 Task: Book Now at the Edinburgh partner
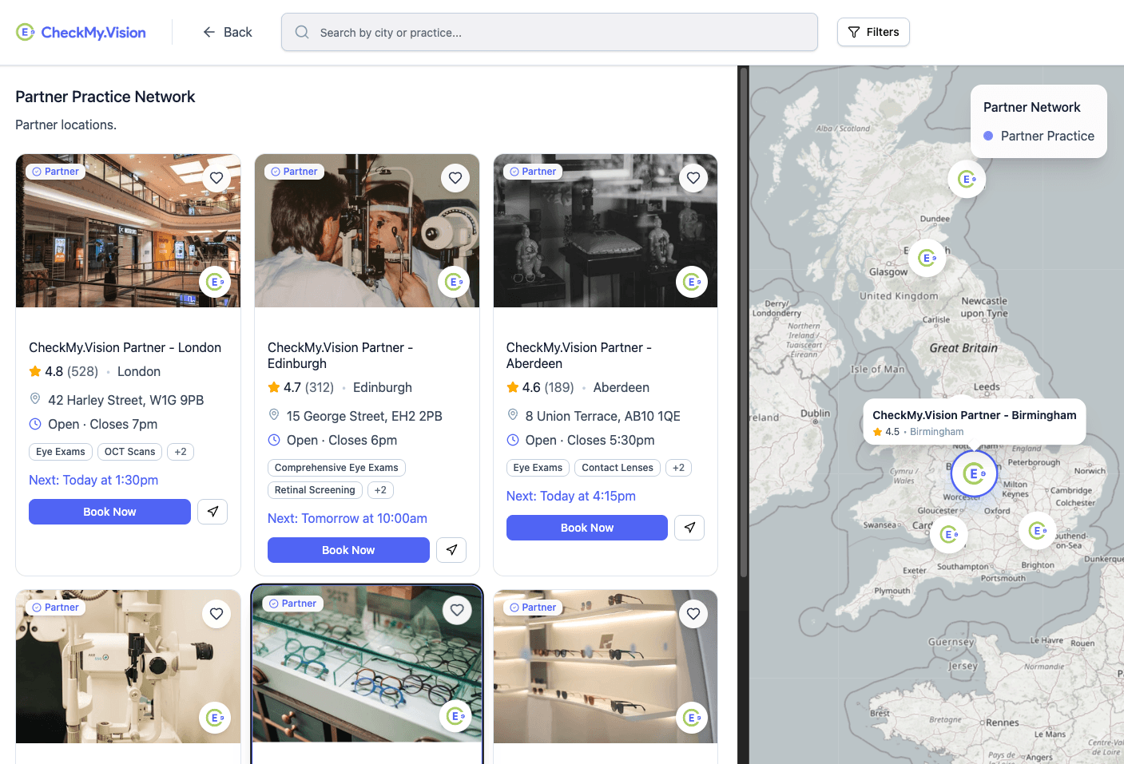pyautogui.click(x=348, y=550)
